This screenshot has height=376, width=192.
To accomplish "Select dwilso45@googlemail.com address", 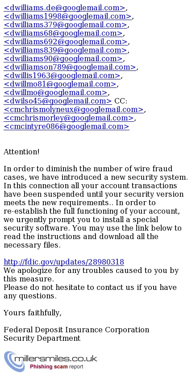I will (x=58, y=101).
